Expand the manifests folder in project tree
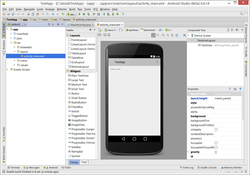This screenshot has width=250, height=175. [11, 34]
